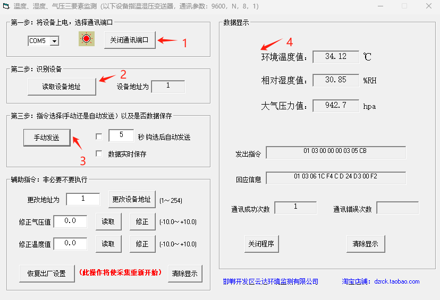
Task: Click the application icon in title bar
Action: pos(7,6)
